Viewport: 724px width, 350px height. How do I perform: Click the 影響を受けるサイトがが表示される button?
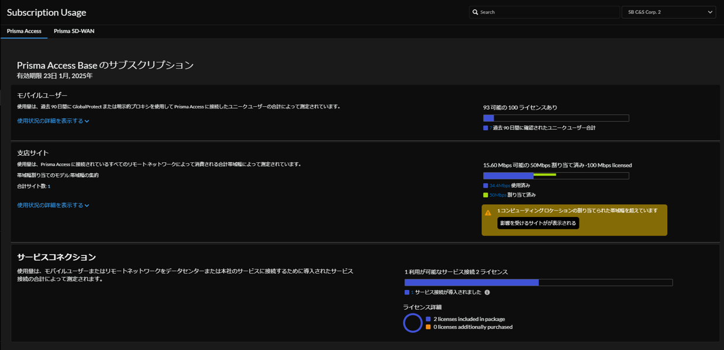[x=538, y=223]
